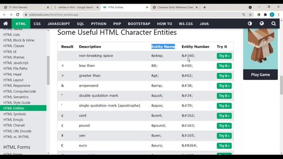
Task: Open the browser zoom magnifier icon
Action: coord(244,15)
